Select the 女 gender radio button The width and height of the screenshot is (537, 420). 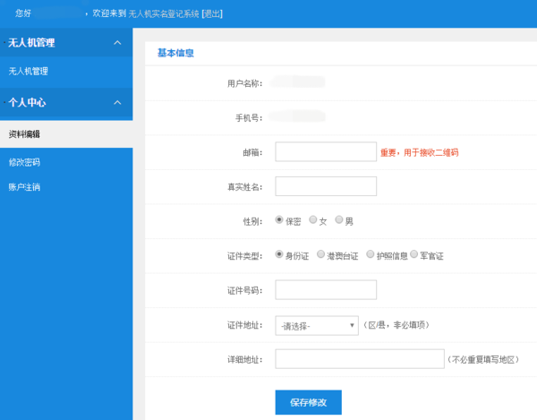(313, 219)
